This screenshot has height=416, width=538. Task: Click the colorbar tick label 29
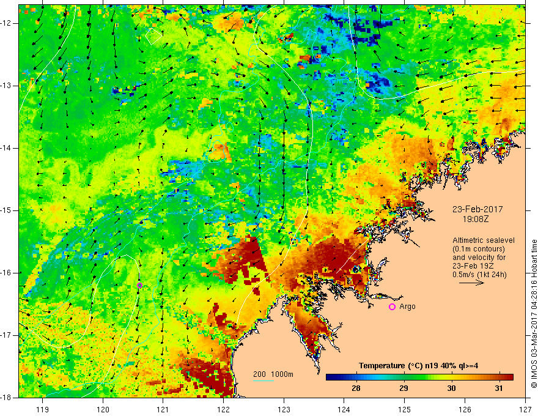click(404, 388)
